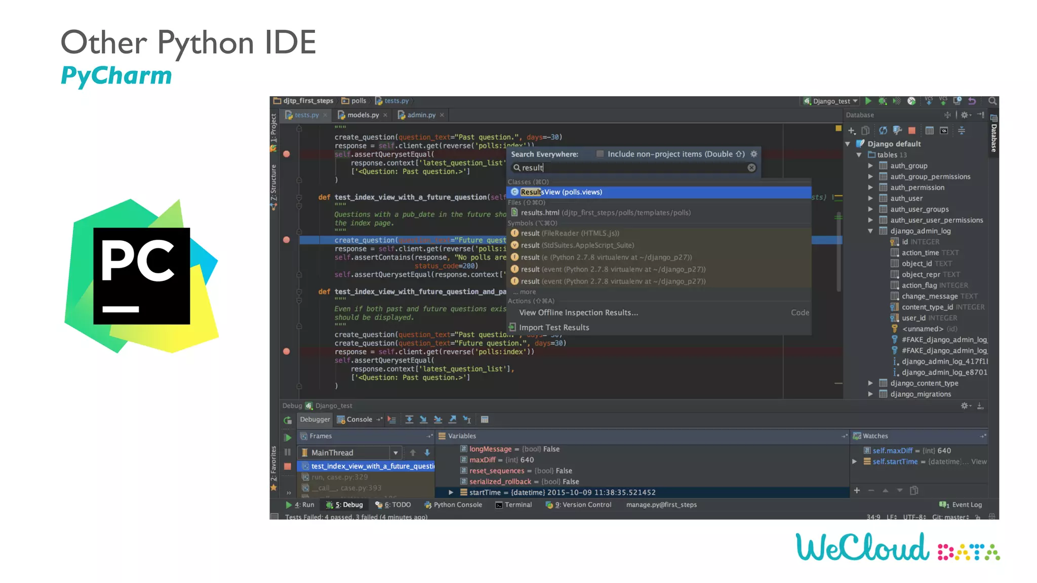Viewport: 1037px width, 583px height.
Task: Open Evaluate Expression calculator icon
Action: point(485,420)
